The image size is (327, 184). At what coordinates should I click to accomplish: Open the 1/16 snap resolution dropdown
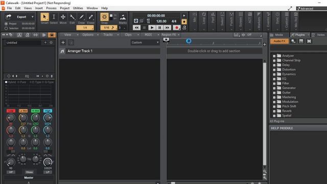coord(108,28)
